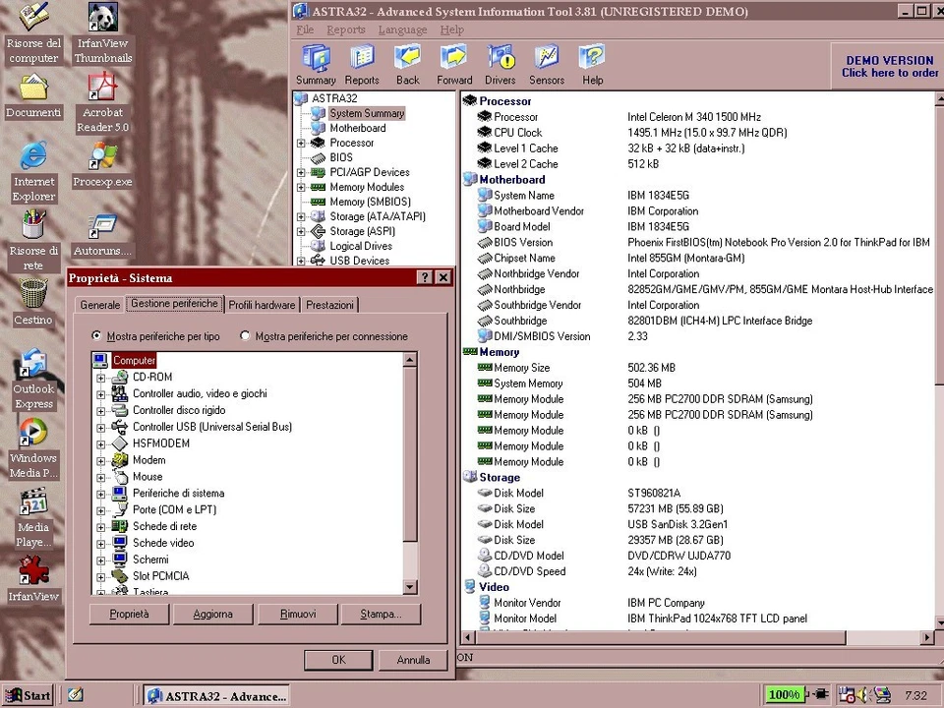
Task: Select the Mostra periferiche per tipo radio button
Action: pyautogui.click(x=96, y=336)
